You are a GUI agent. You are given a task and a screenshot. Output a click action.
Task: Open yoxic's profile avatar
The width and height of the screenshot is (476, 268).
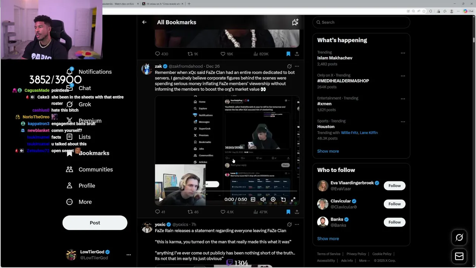click(147, 227)
